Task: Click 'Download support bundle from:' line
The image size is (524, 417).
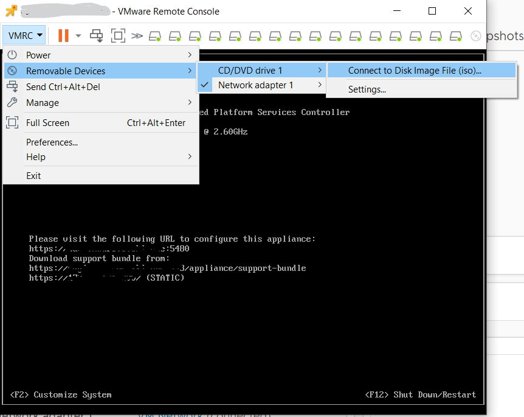Action: [99, 258]
